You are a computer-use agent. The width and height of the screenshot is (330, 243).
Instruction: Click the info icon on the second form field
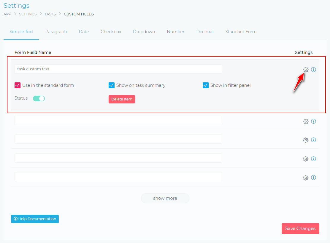314,121
